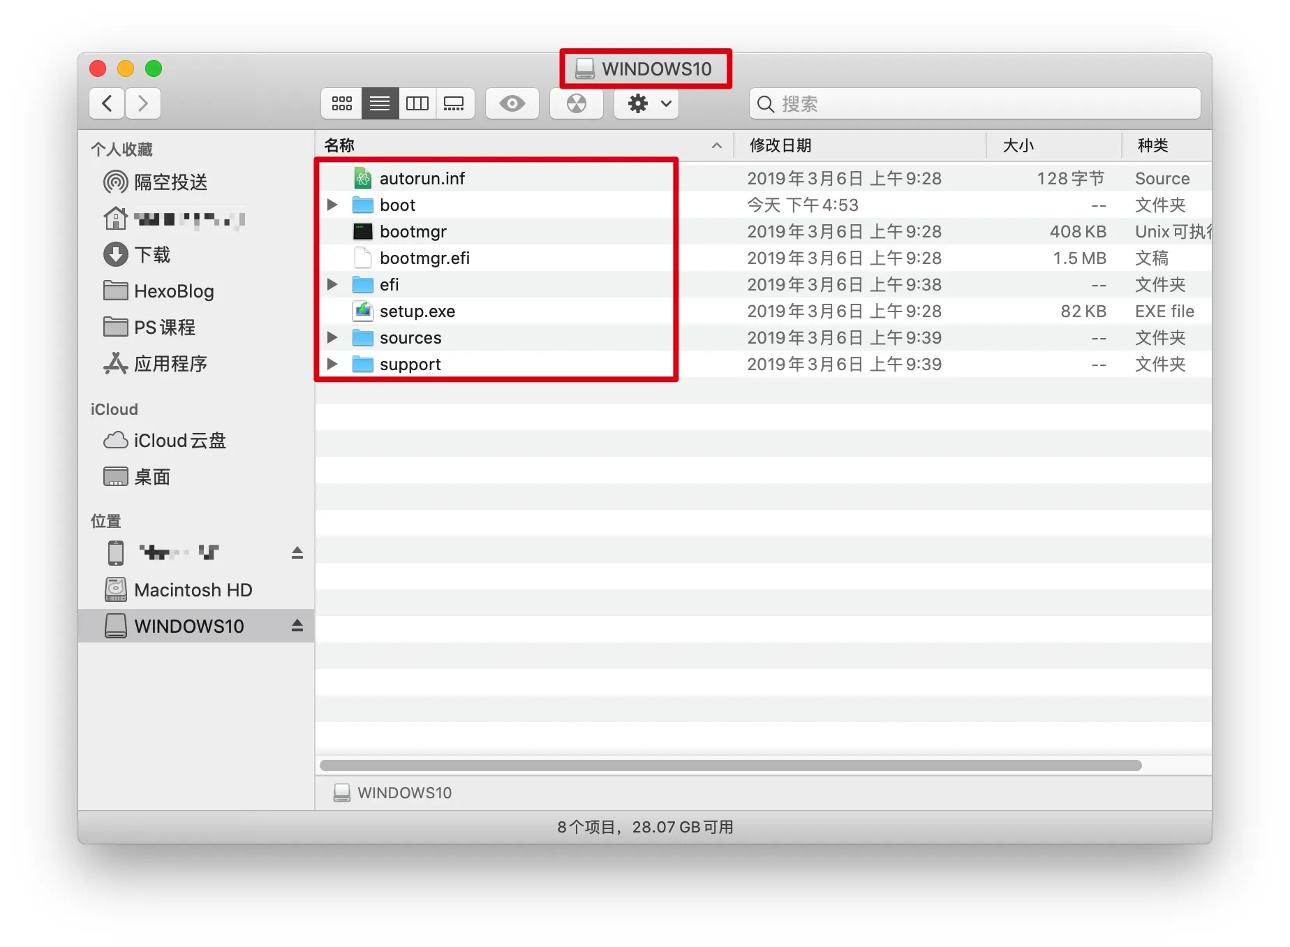This screenshot has height=947, width=1290.
Task: Sort by the 种类 column header
Action: [x=1167, y=145]
